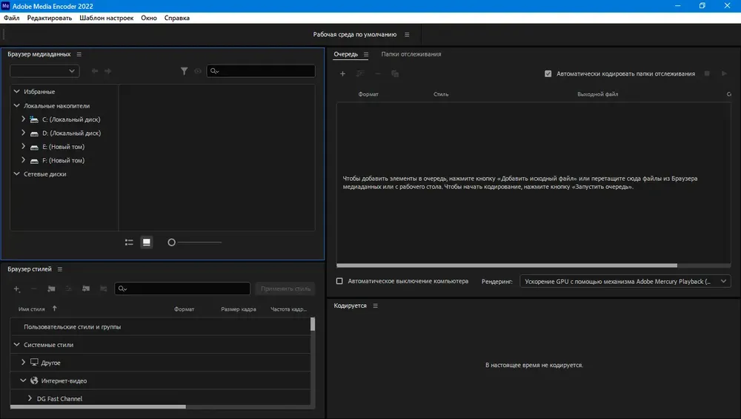
Task: Enable automatic computer shutdown checkbox
Action: [339, 281]
